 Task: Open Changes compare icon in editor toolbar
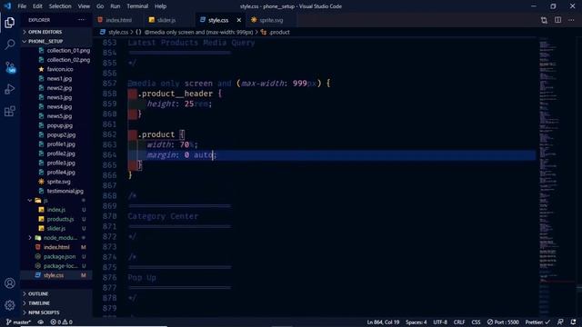pyautogui.click(x=544, y=20)
